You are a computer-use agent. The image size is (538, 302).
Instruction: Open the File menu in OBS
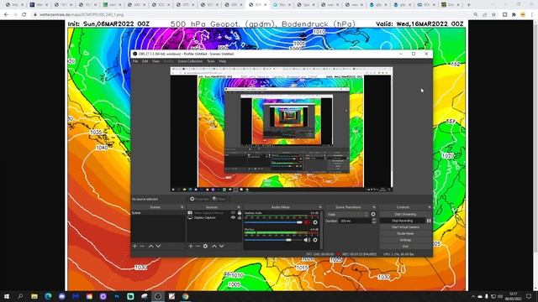[135, 61]
